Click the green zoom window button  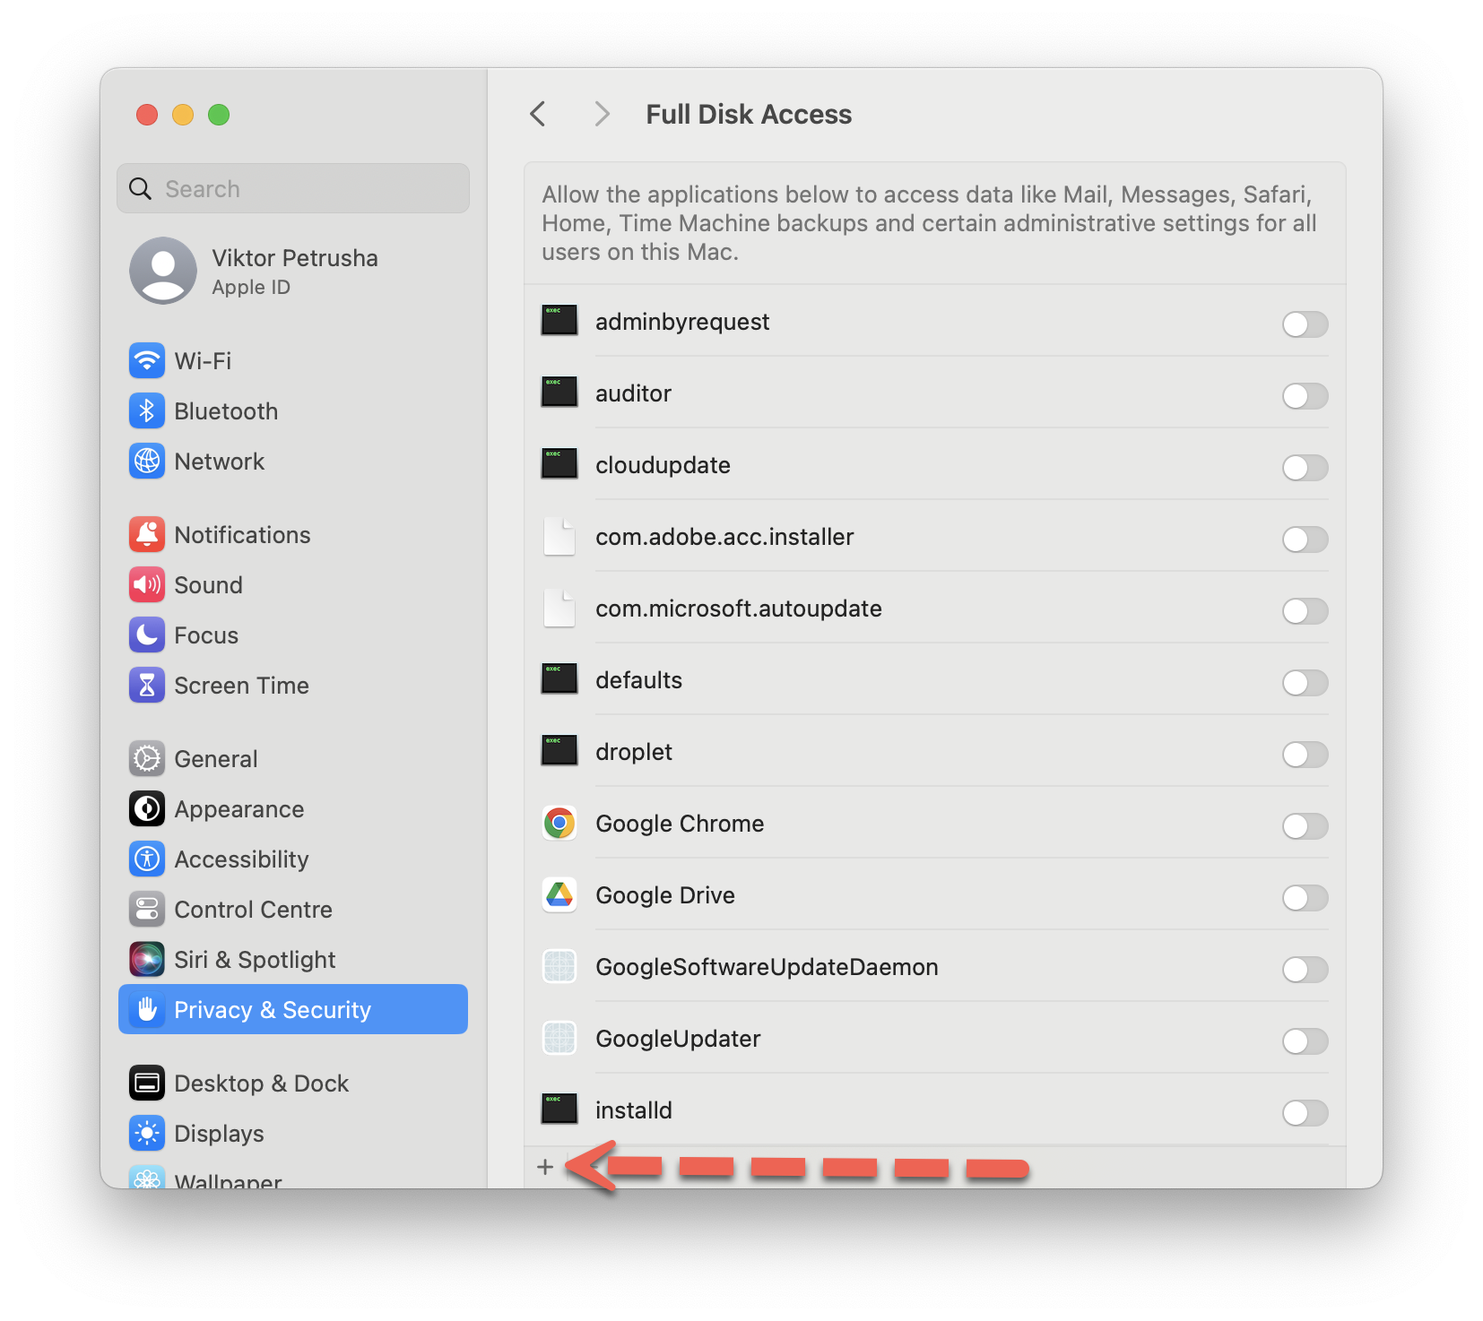pos(219,115)
